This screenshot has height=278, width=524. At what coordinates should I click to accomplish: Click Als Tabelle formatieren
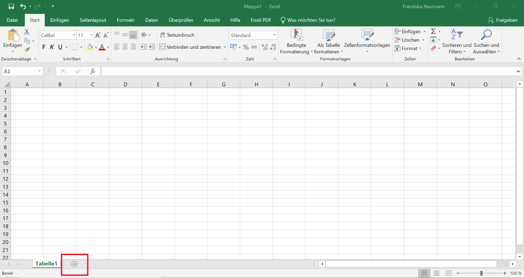329,41
